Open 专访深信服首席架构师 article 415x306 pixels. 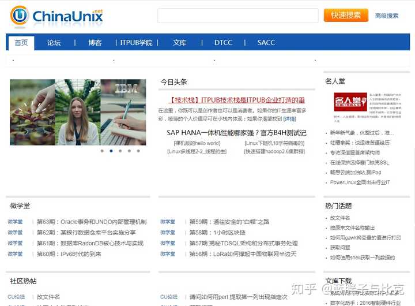(355, 152)
